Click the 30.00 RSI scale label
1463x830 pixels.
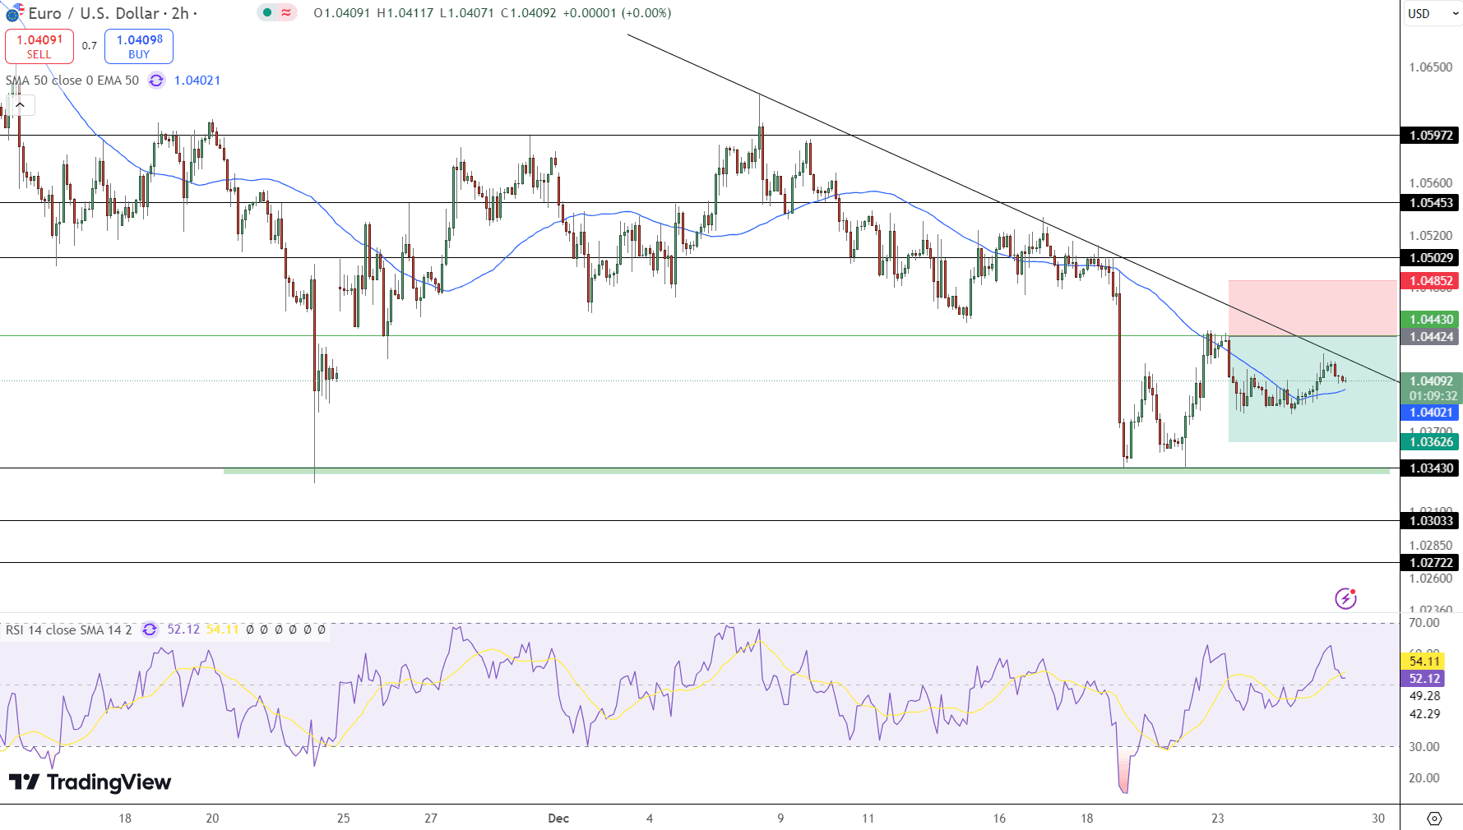click(1424, 747)
